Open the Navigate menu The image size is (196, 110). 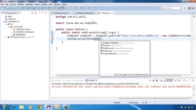coord(29,4)
